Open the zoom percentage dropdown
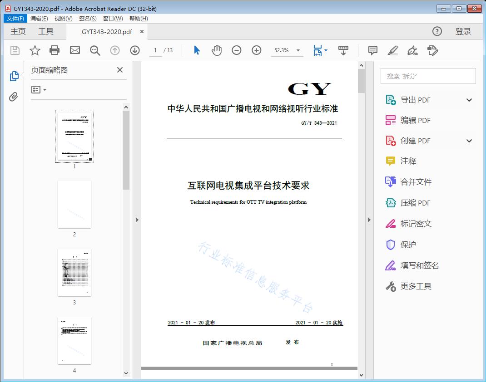 [298, 50]
